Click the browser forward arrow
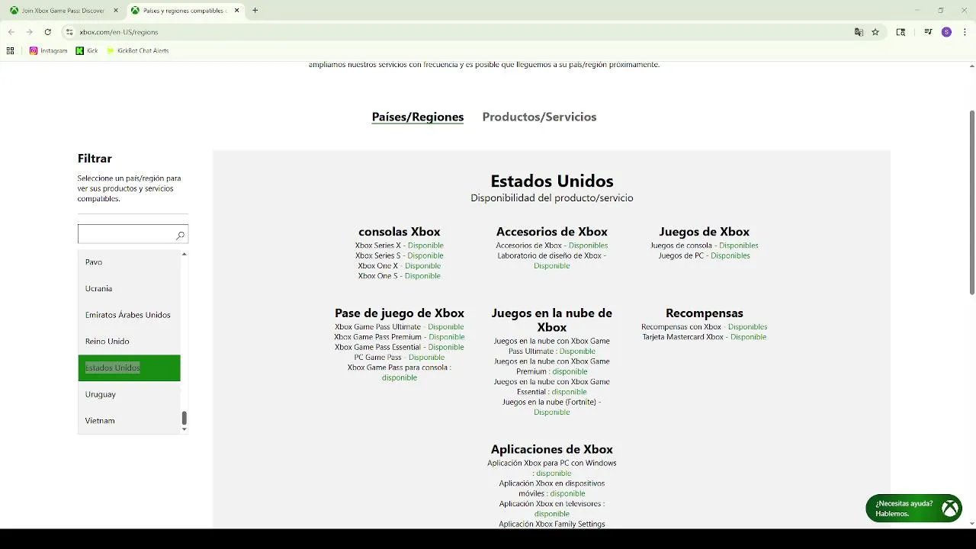Screen dimensions: 976x549 [x=29, y=32]
